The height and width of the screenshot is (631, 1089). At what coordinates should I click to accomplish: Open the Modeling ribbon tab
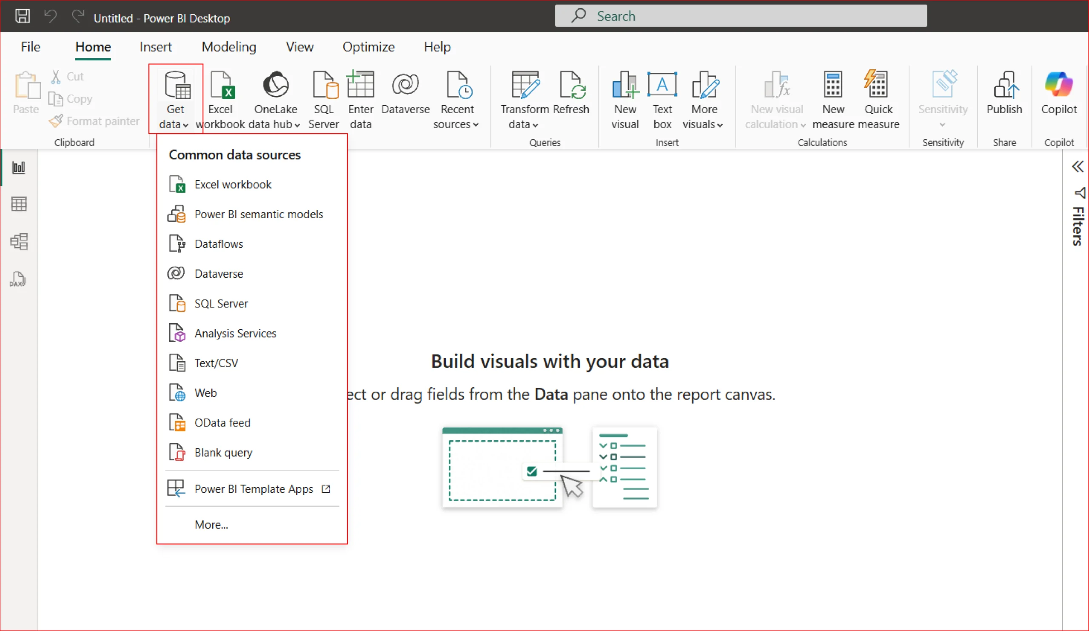[x=229, y=47]
